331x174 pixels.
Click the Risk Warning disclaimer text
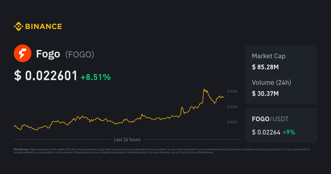(x=162, y=151)
